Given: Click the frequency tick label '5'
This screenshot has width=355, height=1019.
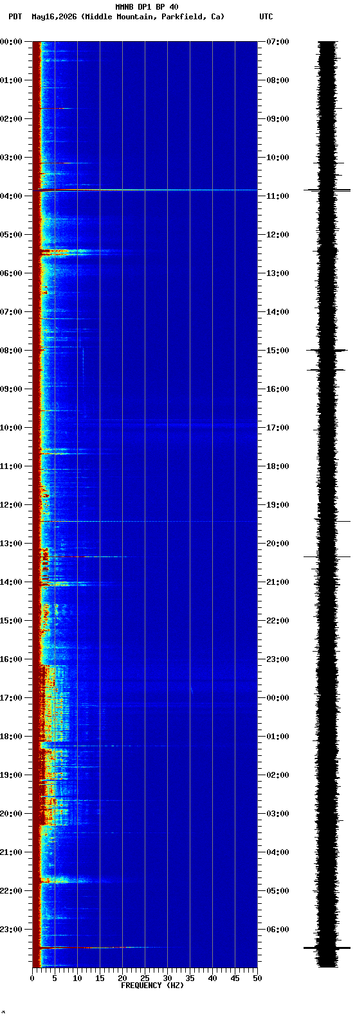Looking at the screenshot, I should tap(55, 978).
